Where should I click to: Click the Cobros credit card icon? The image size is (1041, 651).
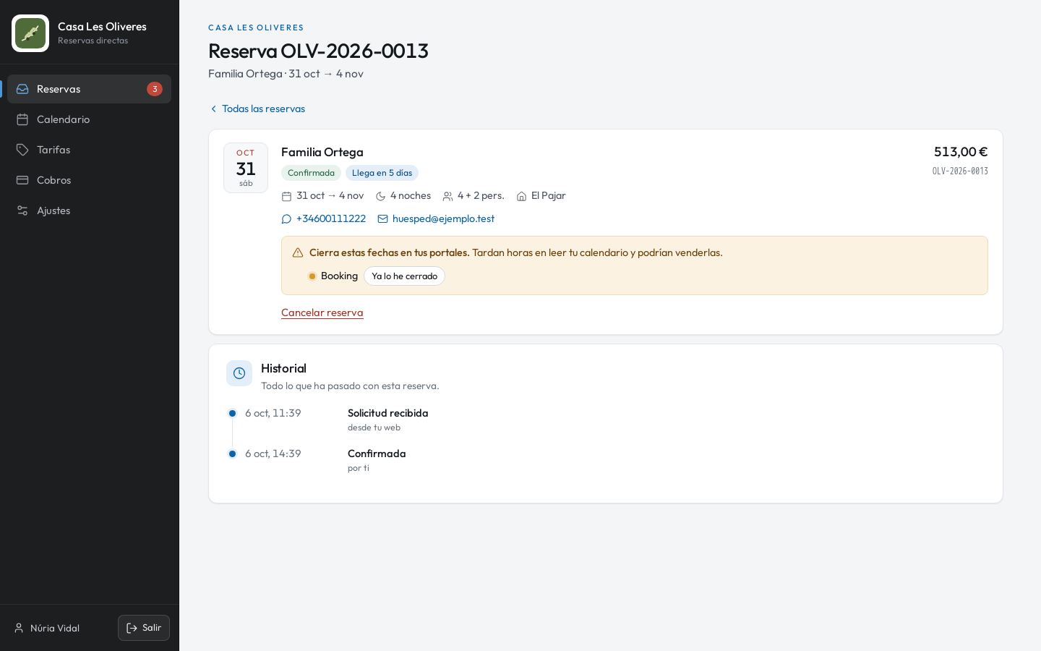(22, 180)
